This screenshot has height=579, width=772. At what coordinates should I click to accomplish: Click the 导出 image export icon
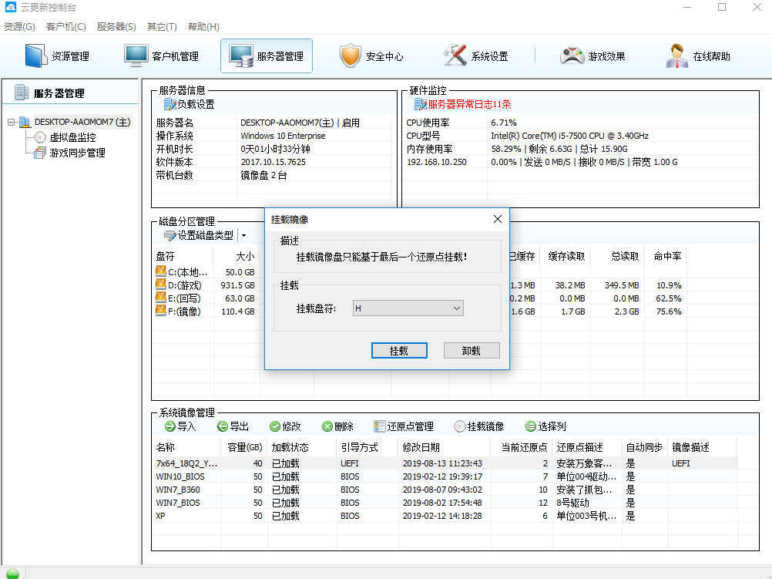click(x=223, y=426)
